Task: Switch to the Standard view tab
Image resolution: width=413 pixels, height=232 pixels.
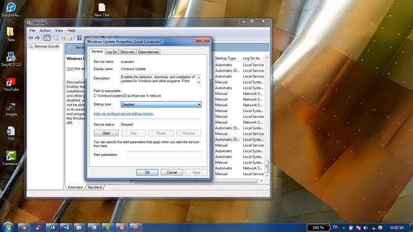Action: tap(95, 188)
